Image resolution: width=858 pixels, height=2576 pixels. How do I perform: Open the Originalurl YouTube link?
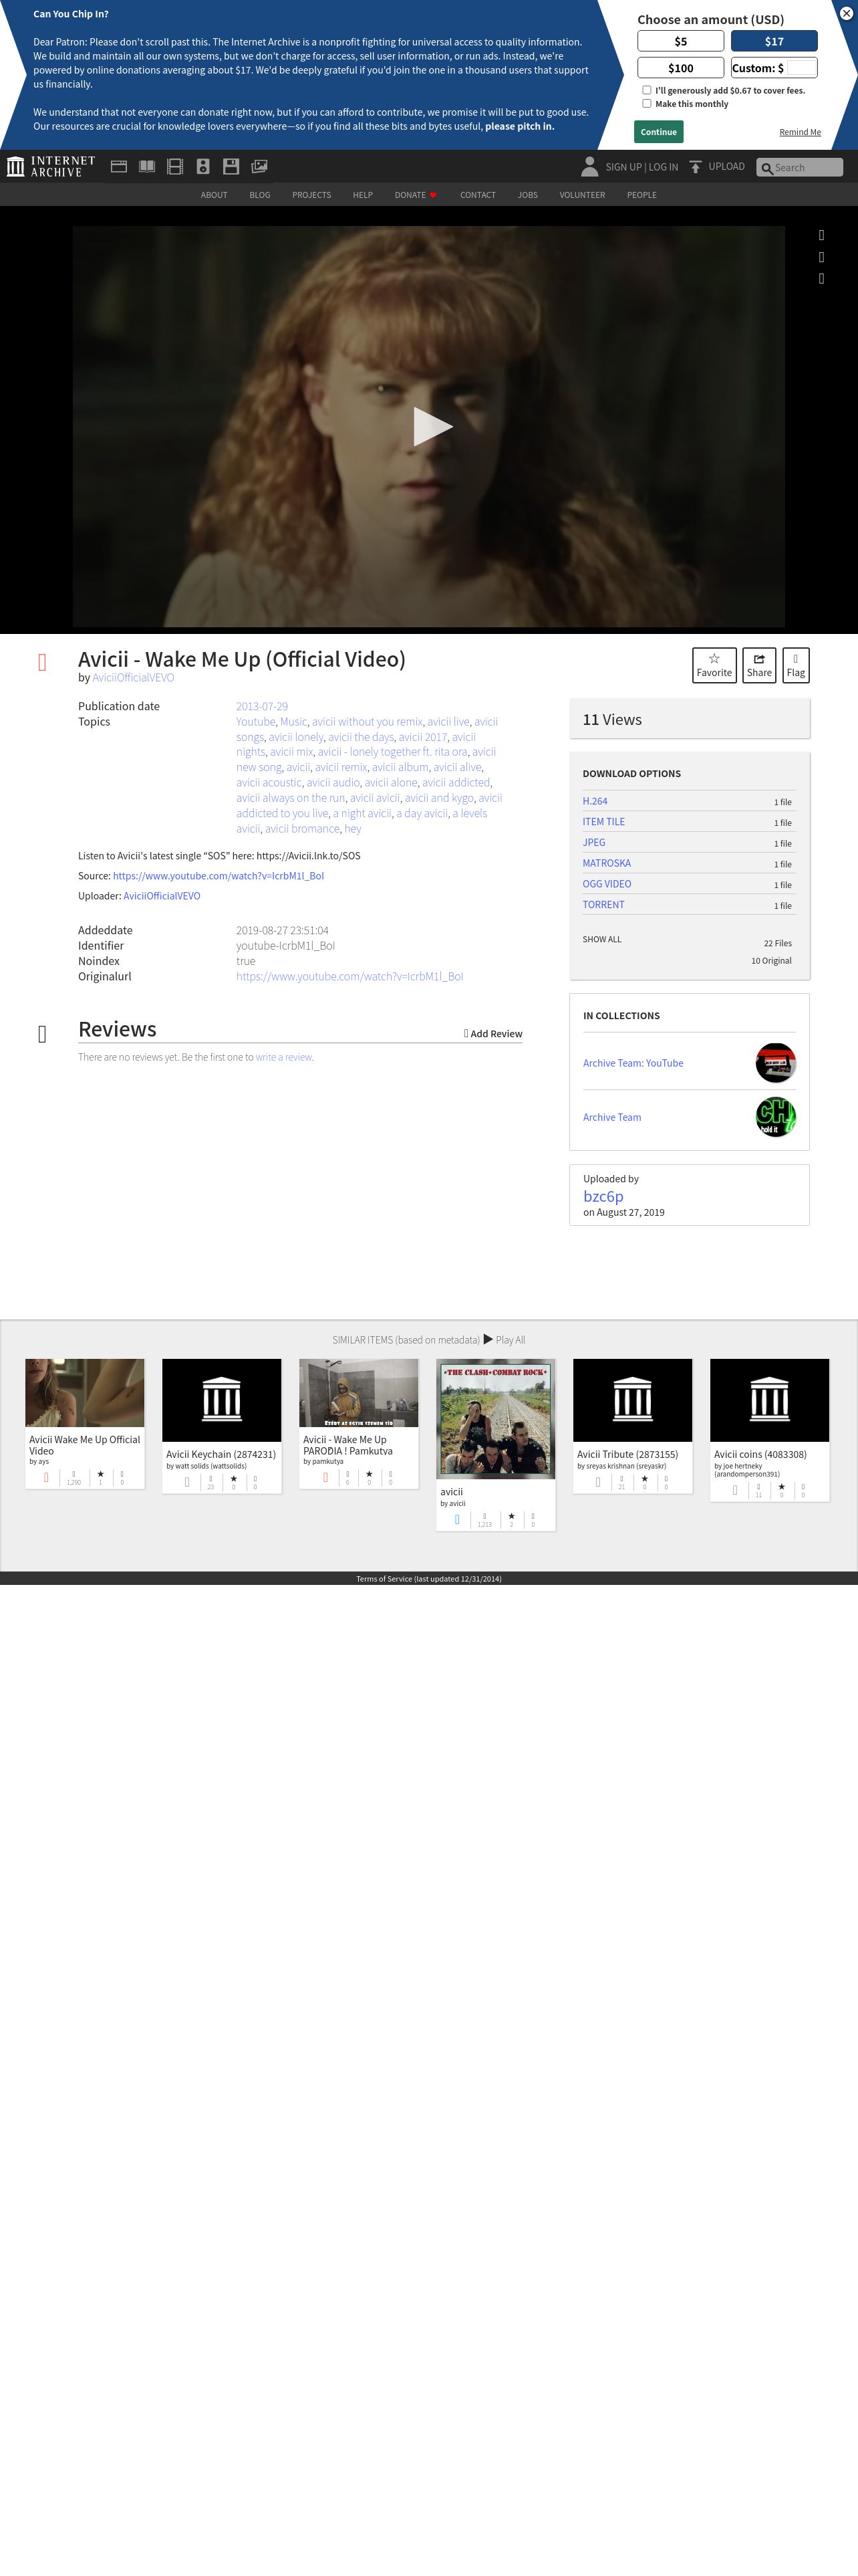[x=349, y=976]
